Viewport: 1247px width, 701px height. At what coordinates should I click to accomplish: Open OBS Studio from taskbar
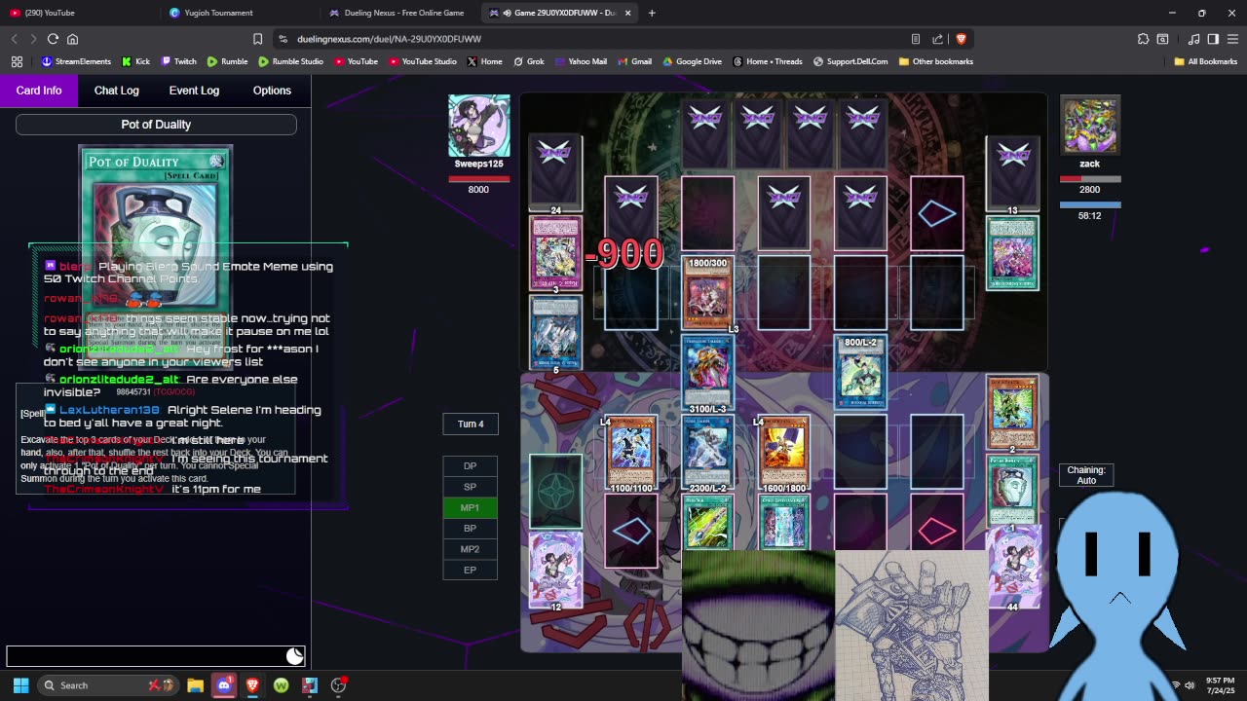click(x=338, y=685)
